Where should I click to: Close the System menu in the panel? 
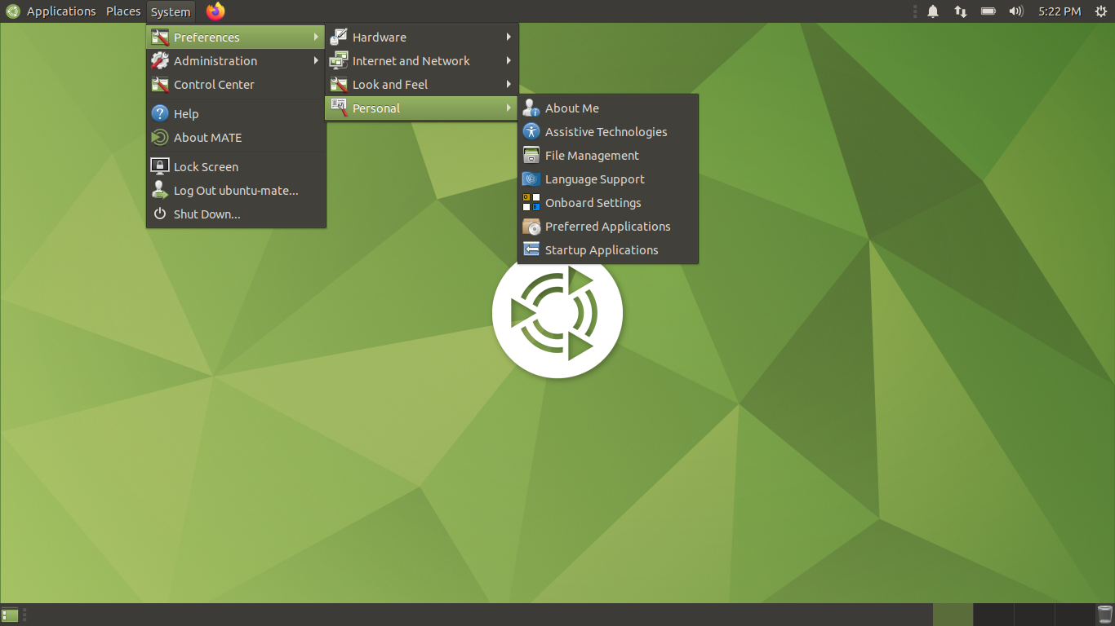pyautogui.click(x=171, y=11)
